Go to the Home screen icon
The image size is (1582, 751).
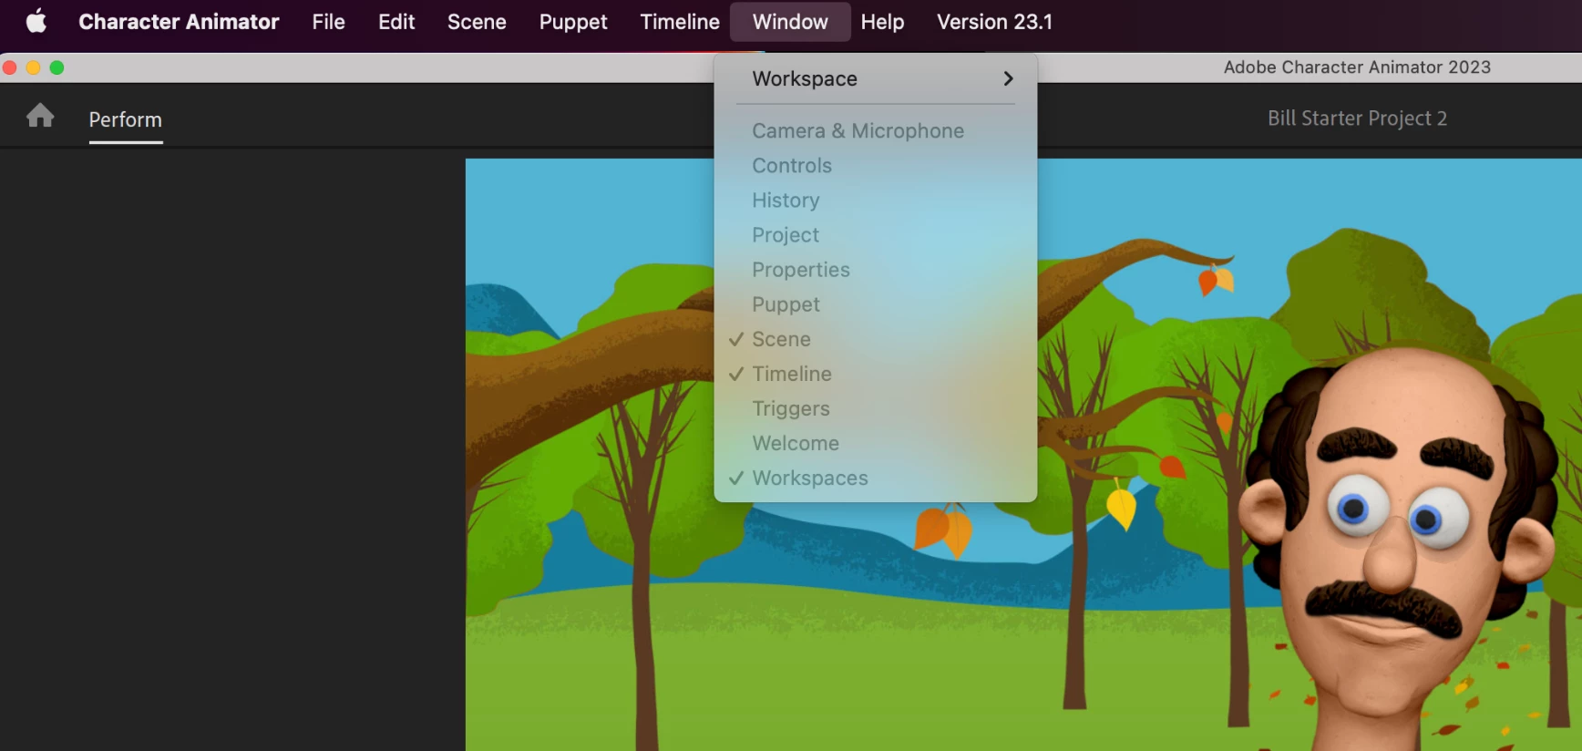40,116
